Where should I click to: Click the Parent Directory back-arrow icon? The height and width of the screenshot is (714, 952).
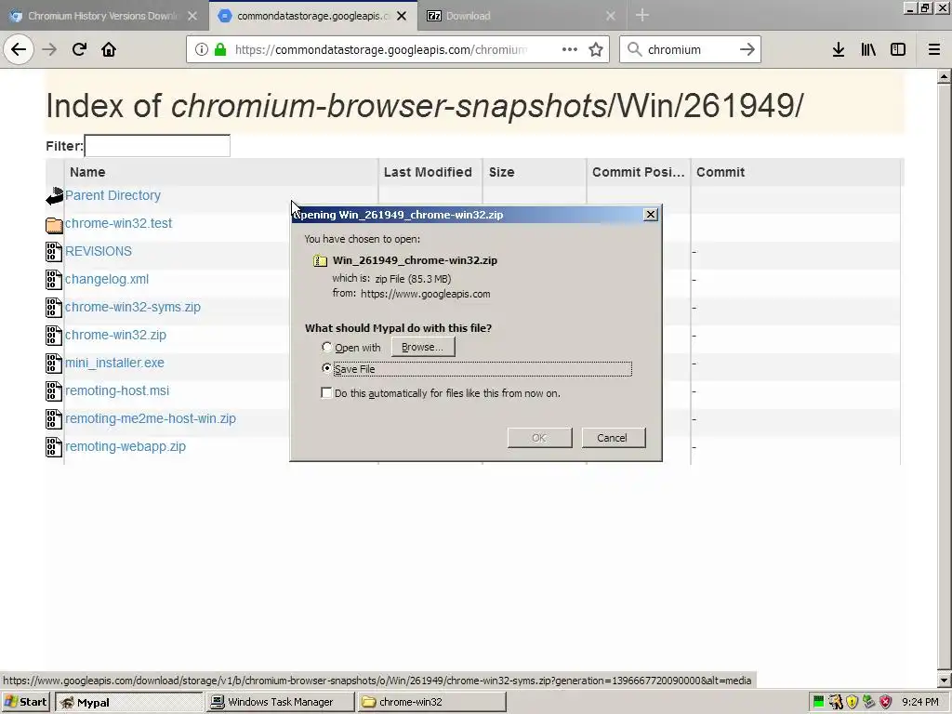(x=55, y=195)
